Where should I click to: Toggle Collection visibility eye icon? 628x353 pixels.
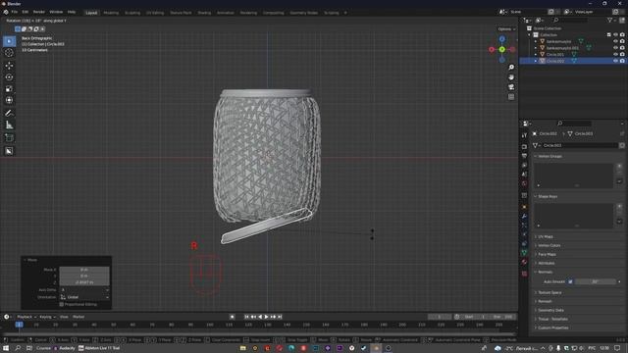coord(615,35)
